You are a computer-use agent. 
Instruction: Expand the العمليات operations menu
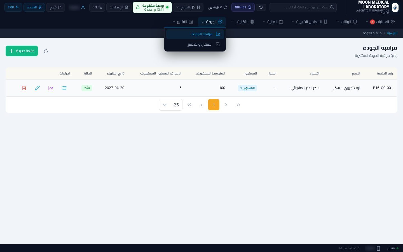coord(380,22)
